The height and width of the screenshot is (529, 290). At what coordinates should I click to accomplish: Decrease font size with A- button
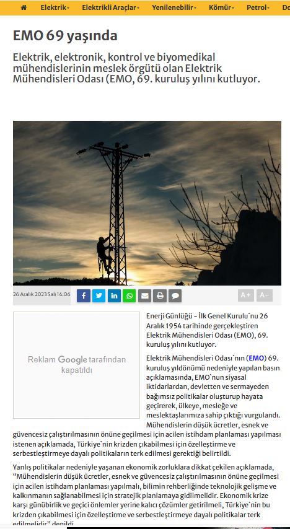[x=265, y=295]
